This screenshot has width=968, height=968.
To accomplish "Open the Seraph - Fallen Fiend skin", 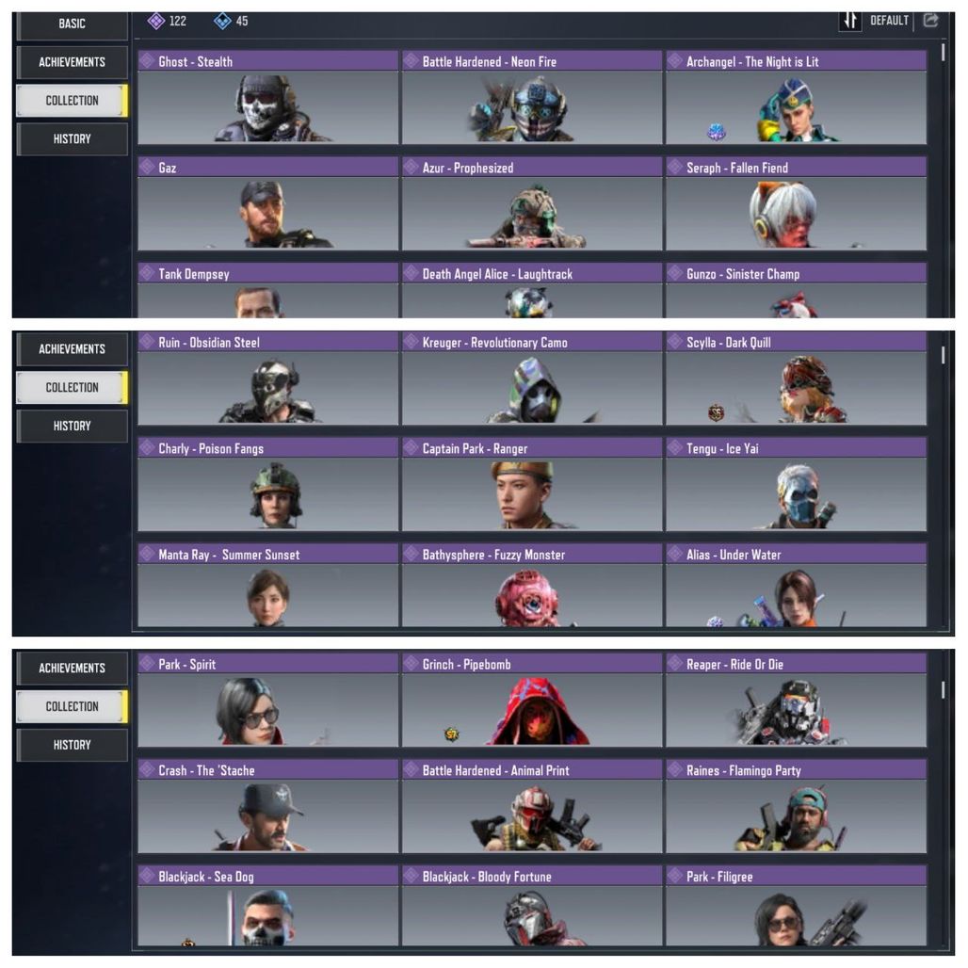I will coord(796,203).
